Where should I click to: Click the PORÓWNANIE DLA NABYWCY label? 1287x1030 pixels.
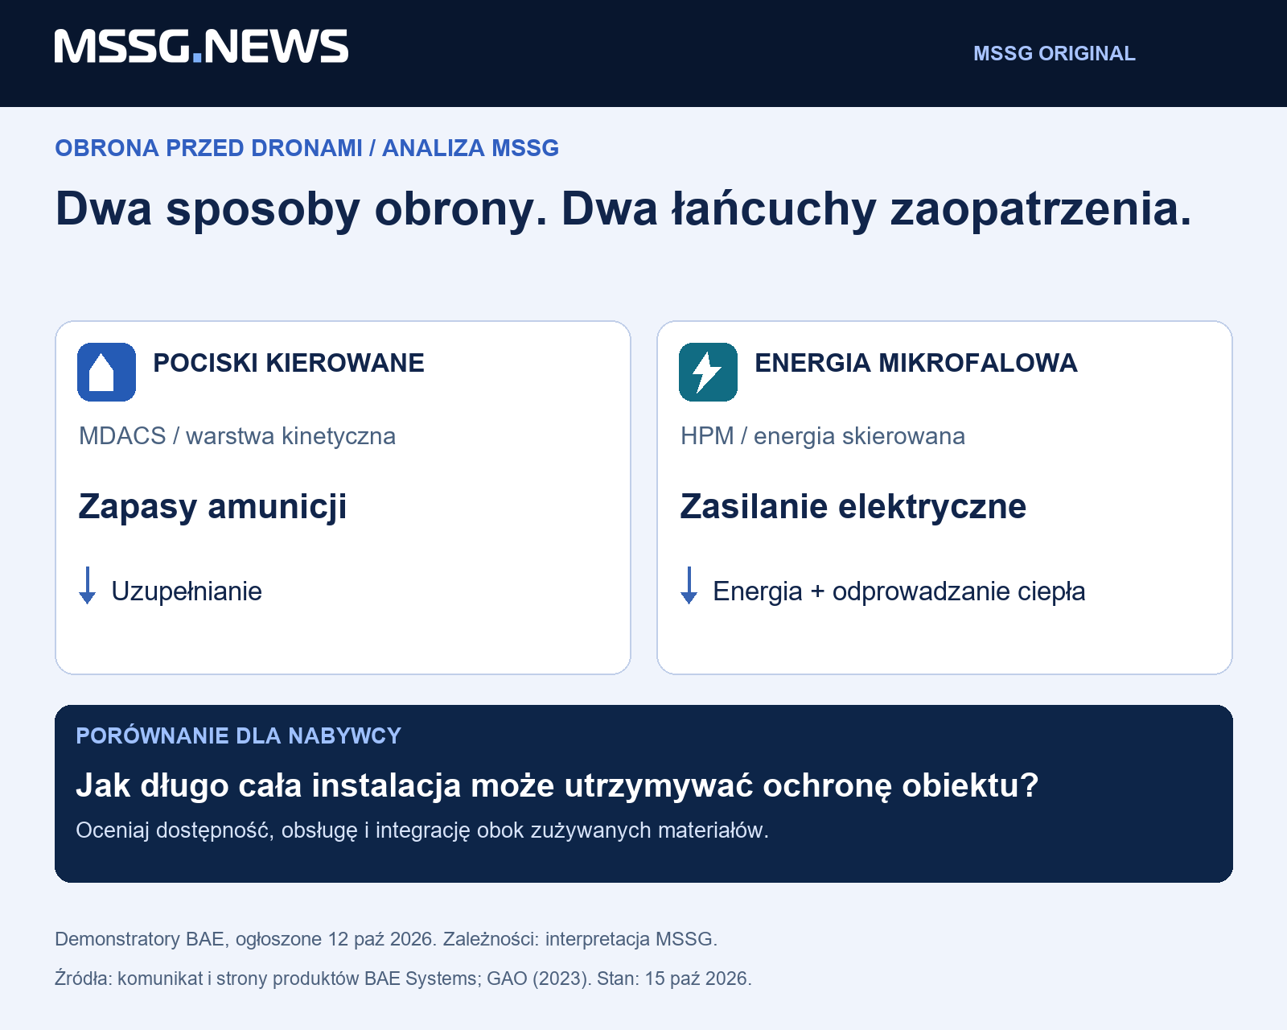pyautogui.click(x=238, y=735)
